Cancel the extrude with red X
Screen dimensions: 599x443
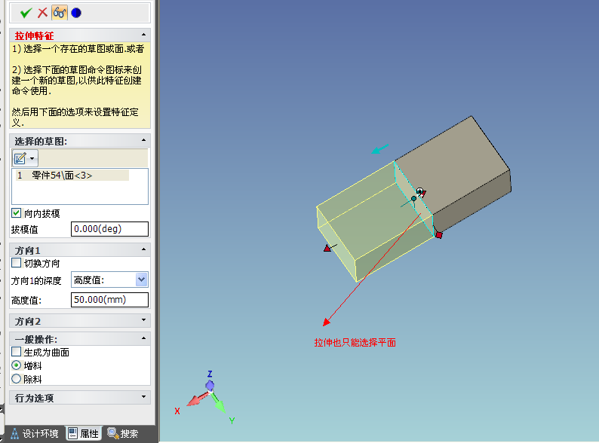click(42, 13)
